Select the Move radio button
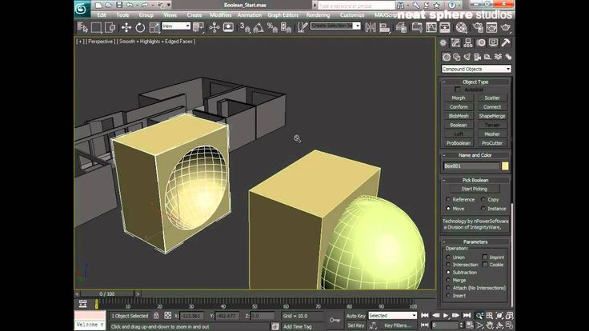This screenshot has width=589, height=331. pyautogui.click(x=448, y=209)
